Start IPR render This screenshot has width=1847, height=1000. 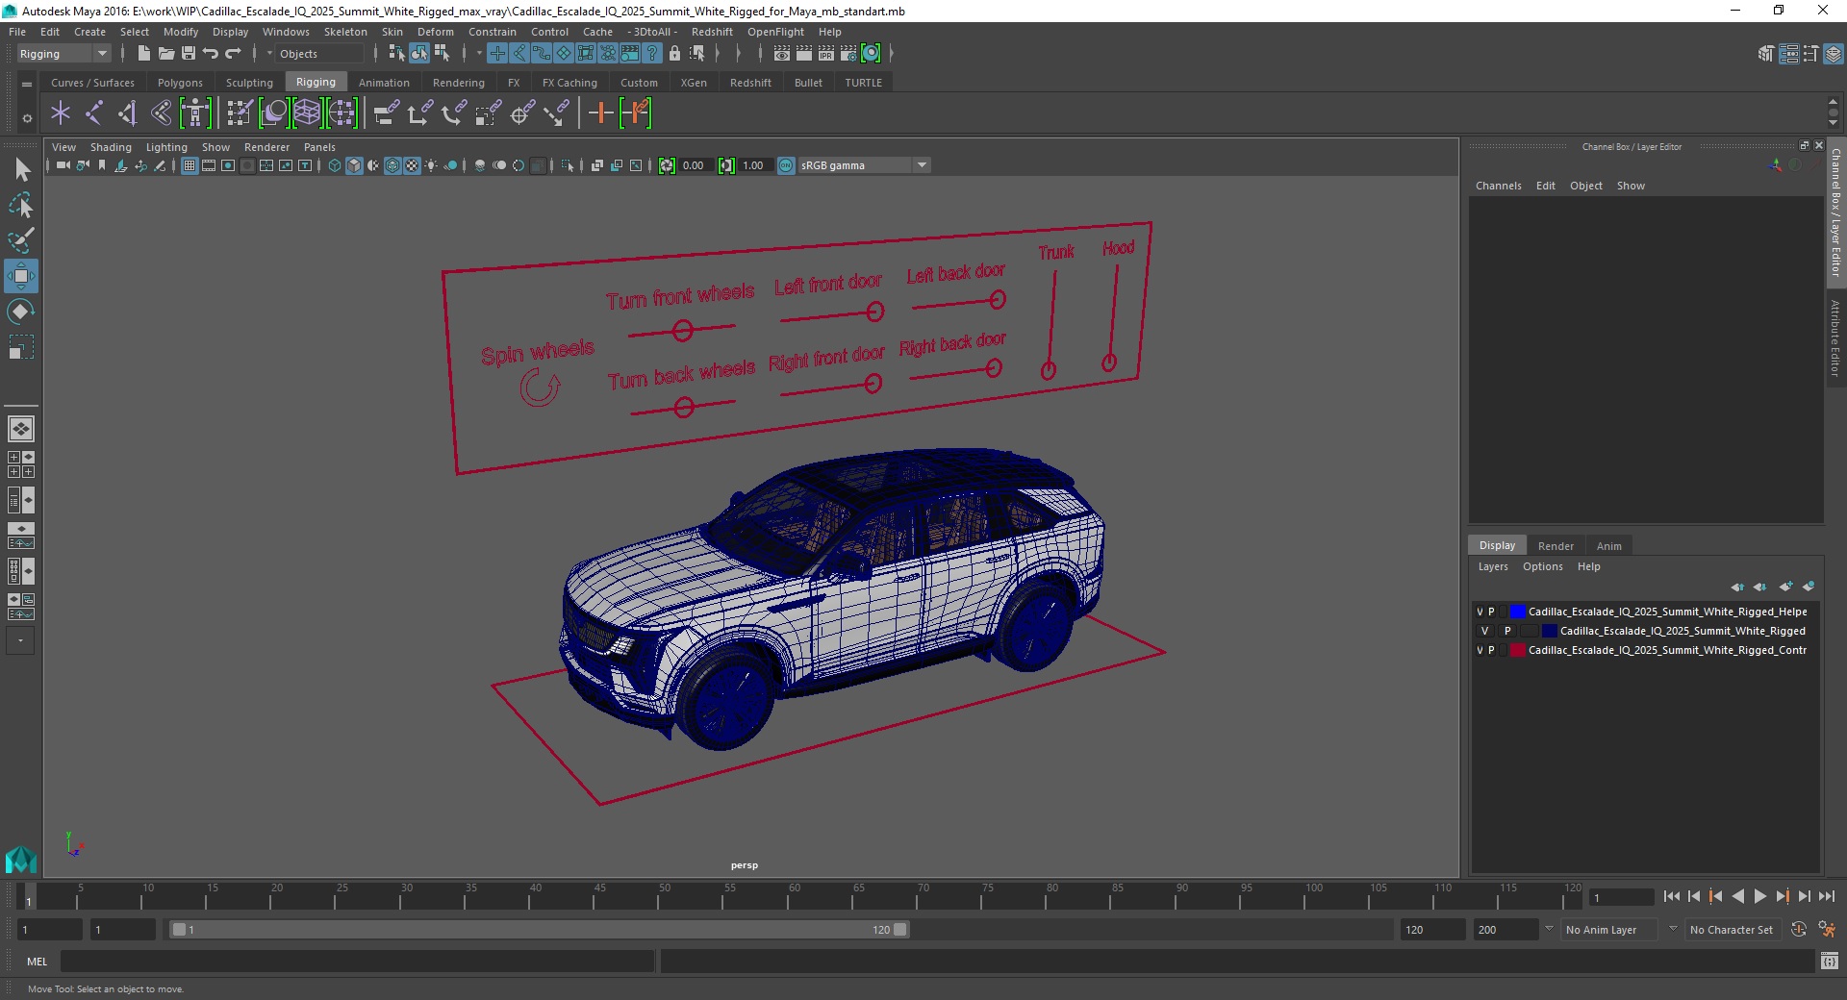pyautogui.click(x=826, y=54)
